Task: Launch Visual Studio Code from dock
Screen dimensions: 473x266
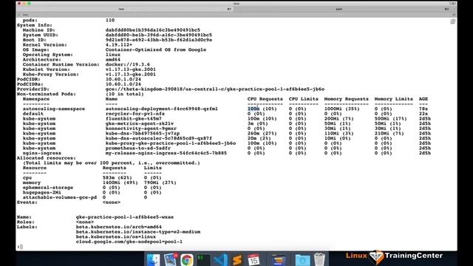Action: click(x=220, y=259)
